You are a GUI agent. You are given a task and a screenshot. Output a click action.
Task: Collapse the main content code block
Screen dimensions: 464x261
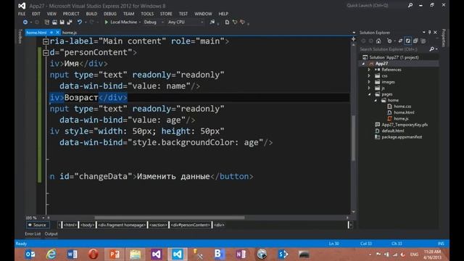pyautogui.click(x=46, y=41)
